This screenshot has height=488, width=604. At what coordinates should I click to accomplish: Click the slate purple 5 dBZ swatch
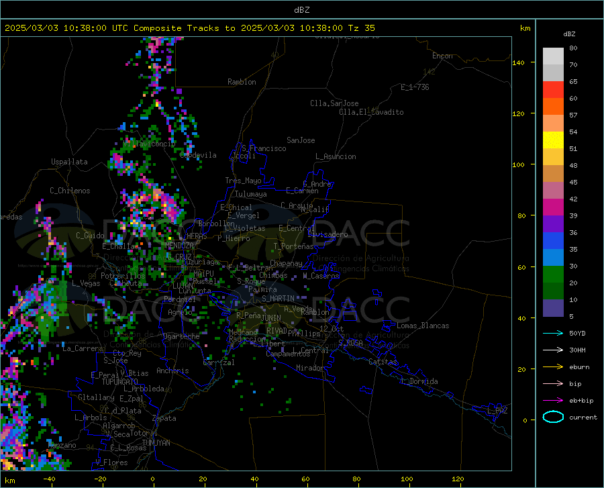click(x=553, y=307)
